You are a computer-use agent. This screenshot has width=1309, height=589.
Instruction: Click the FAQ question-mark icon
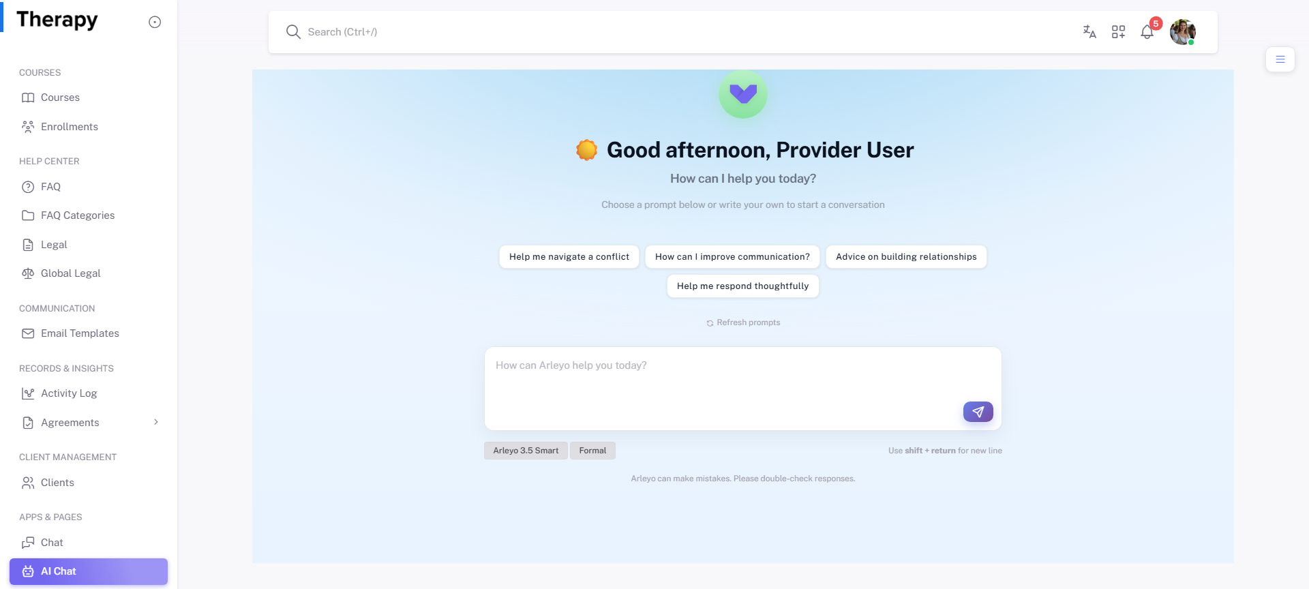28,187
